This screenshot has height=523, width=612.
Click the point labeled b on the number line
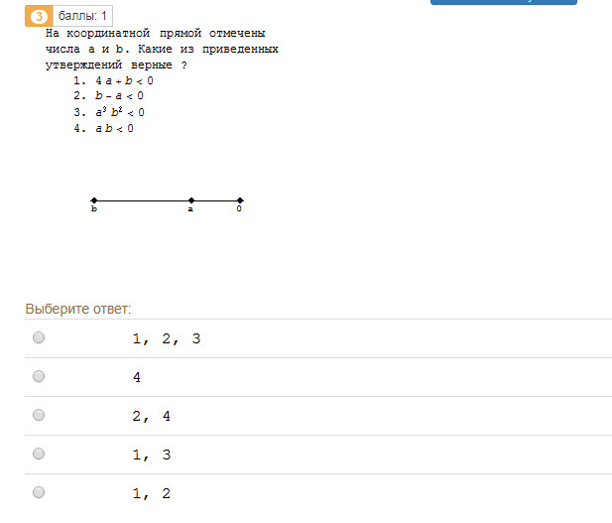pyautogui.click(x=94, y=200)
